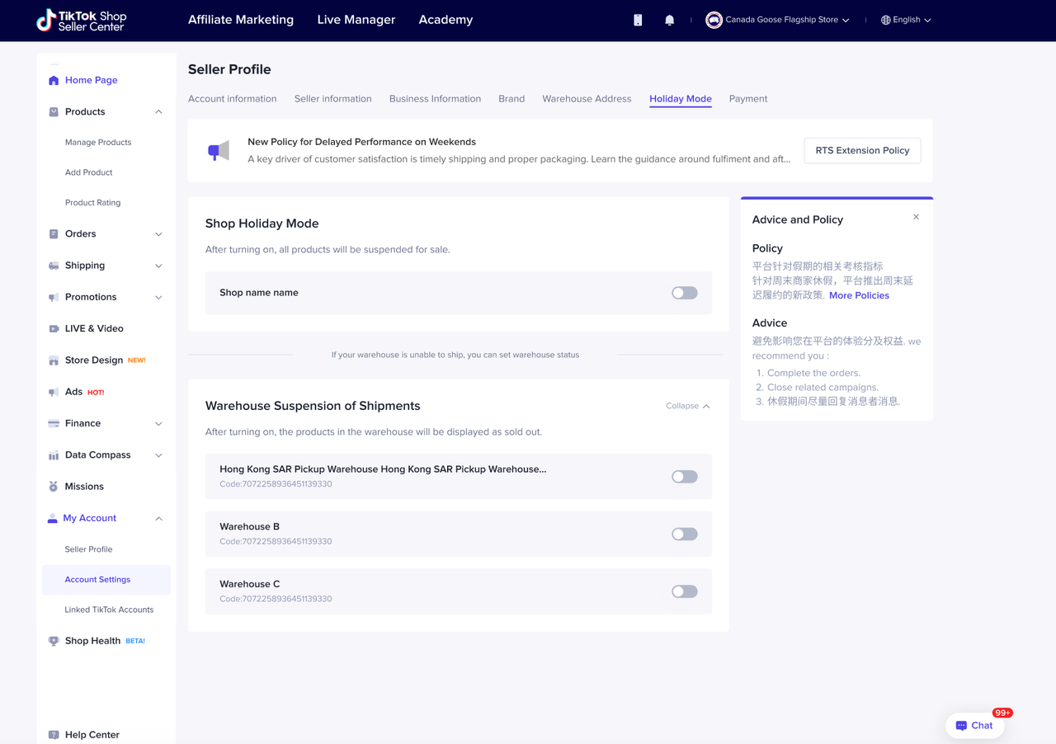Click the megaphone announcement icon
The height and width of the screenshot is (744, 1056).
click(219, 151)
